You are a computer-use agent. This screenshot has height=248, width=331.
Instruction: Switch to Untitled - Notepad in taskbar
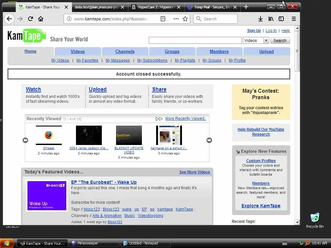click(146, 243)
